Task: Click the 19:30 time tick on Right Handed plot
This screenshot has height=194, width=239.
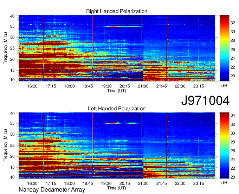Action: click(106, 86)
